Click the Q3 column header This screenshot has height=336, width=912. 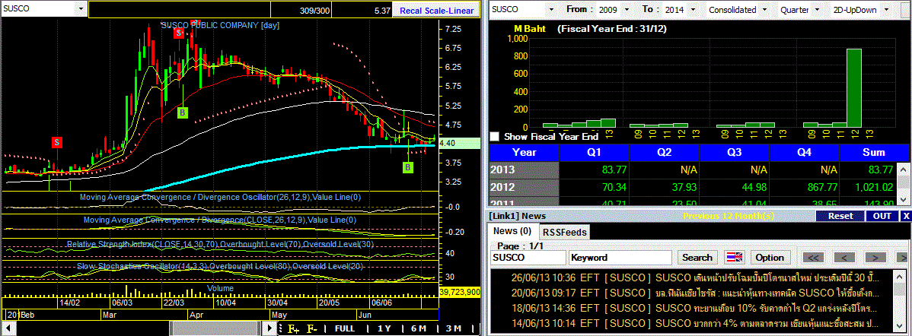[x=734, y=153]
